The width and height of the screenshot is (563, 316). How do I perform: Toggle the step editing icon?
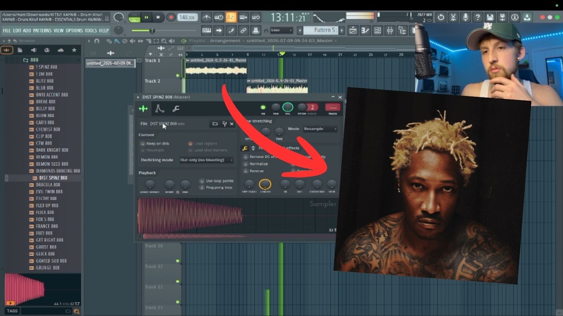coord(231,30)
